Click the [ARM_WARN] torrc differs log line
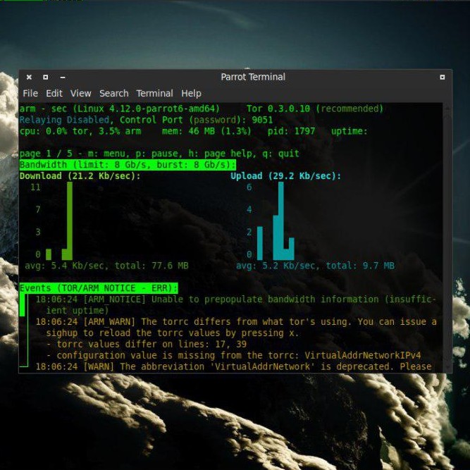This screenshot has width=470, height=470. point(236,328)
